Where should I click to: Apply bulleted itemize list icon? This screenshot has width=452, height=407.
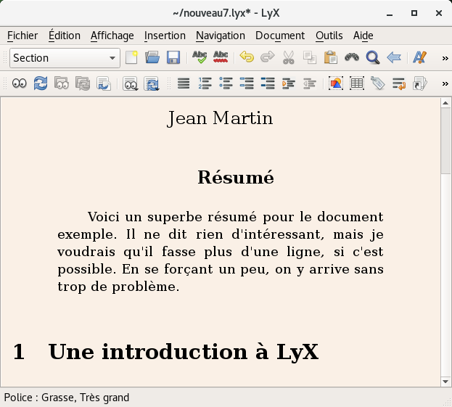pyautogui.click(x=226, y=83)
